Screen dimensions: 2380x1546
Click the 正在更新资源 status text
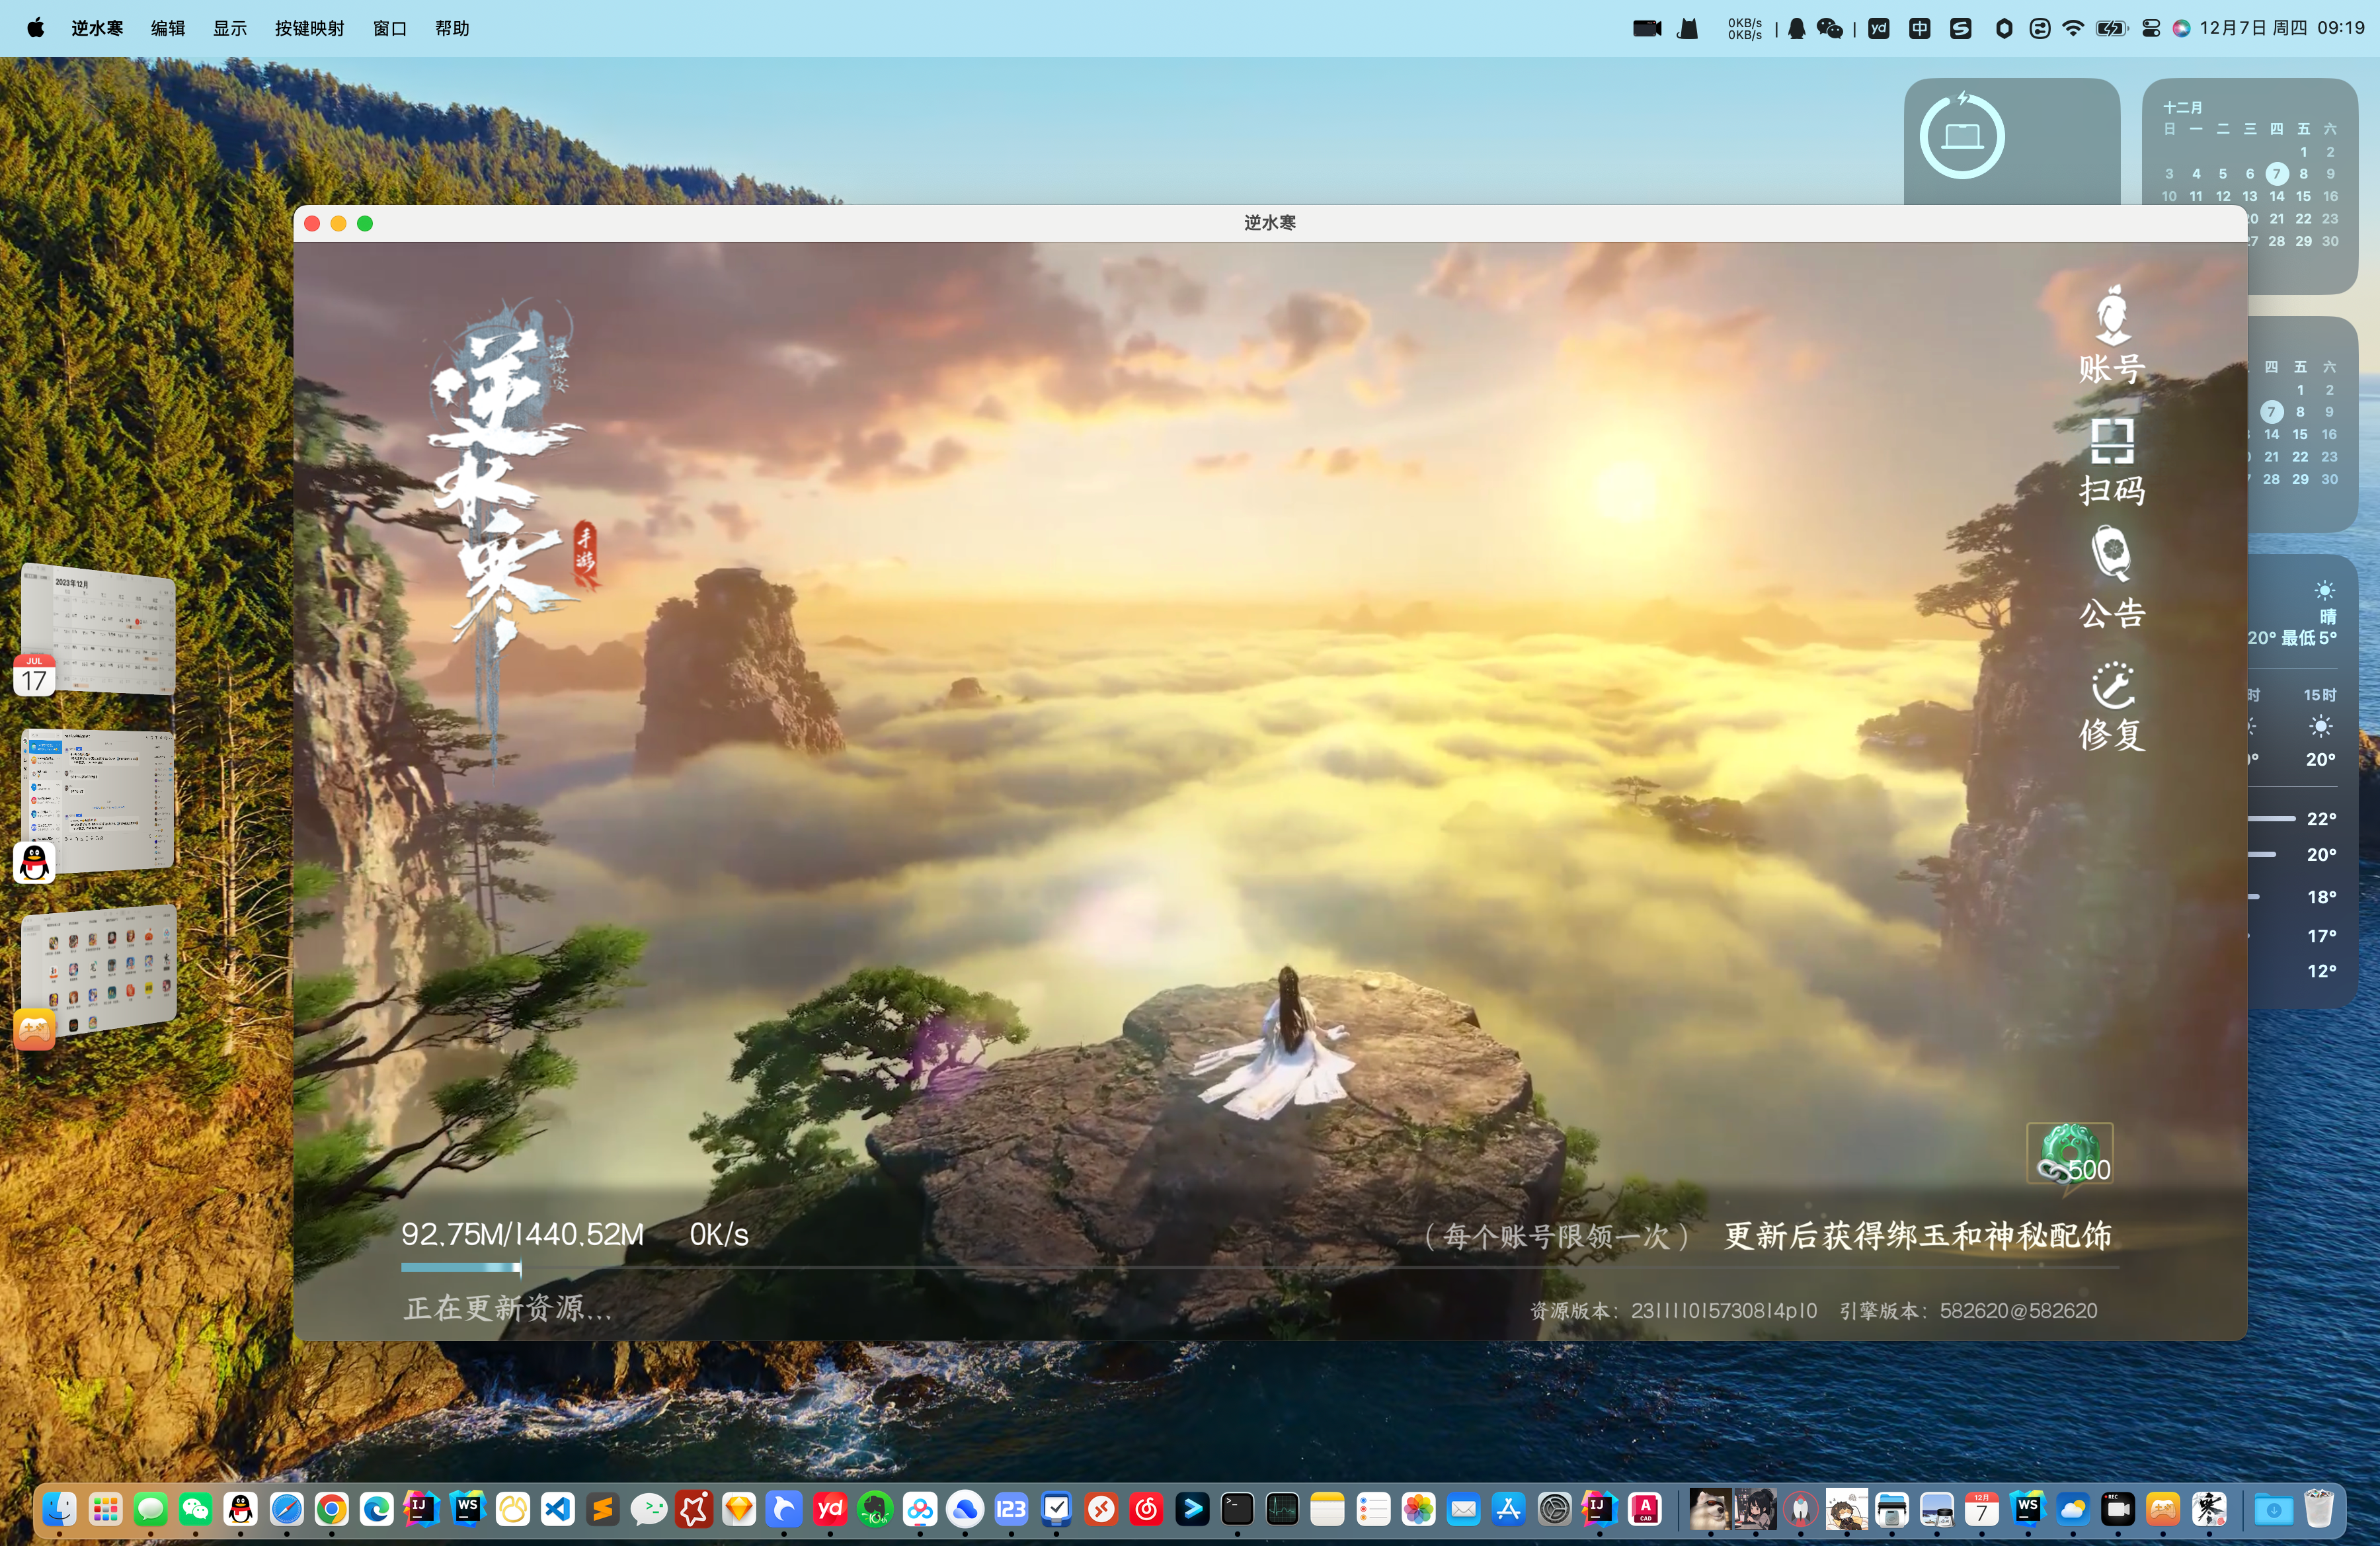pos(507,1308)
